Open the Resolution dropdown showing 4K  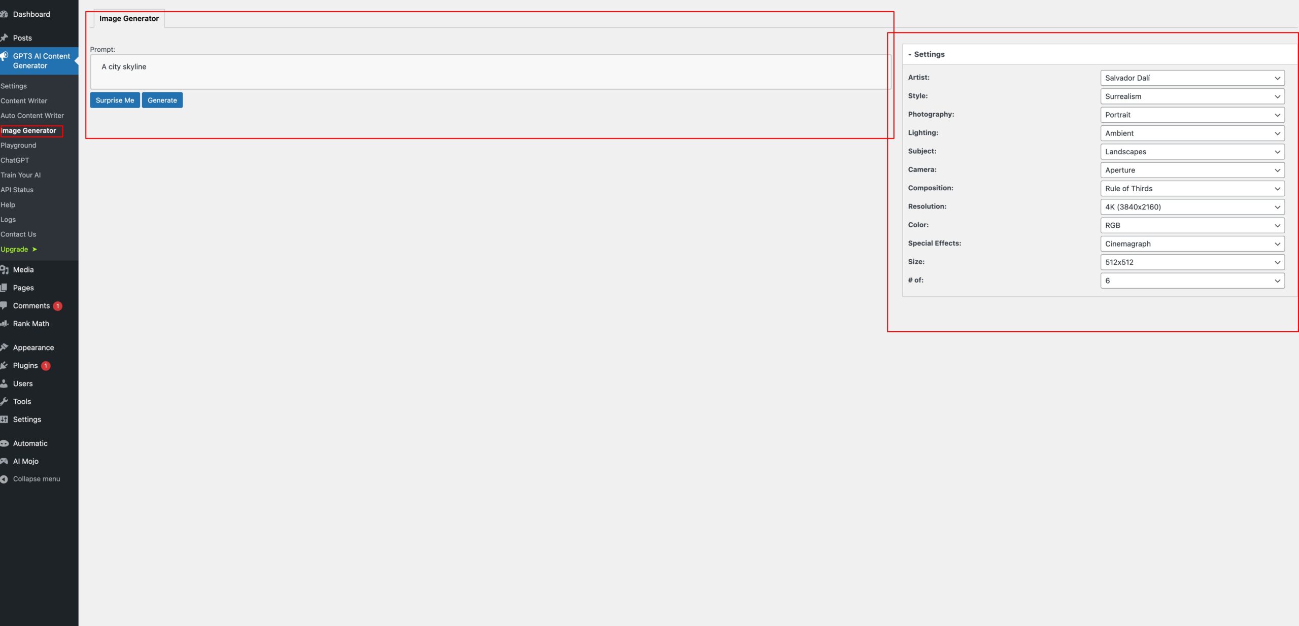(1192, 207)
